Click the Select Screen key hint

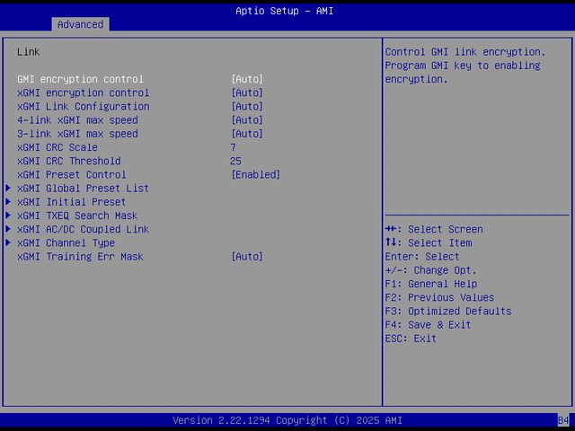pyautogui.click(x=434, y=230)
